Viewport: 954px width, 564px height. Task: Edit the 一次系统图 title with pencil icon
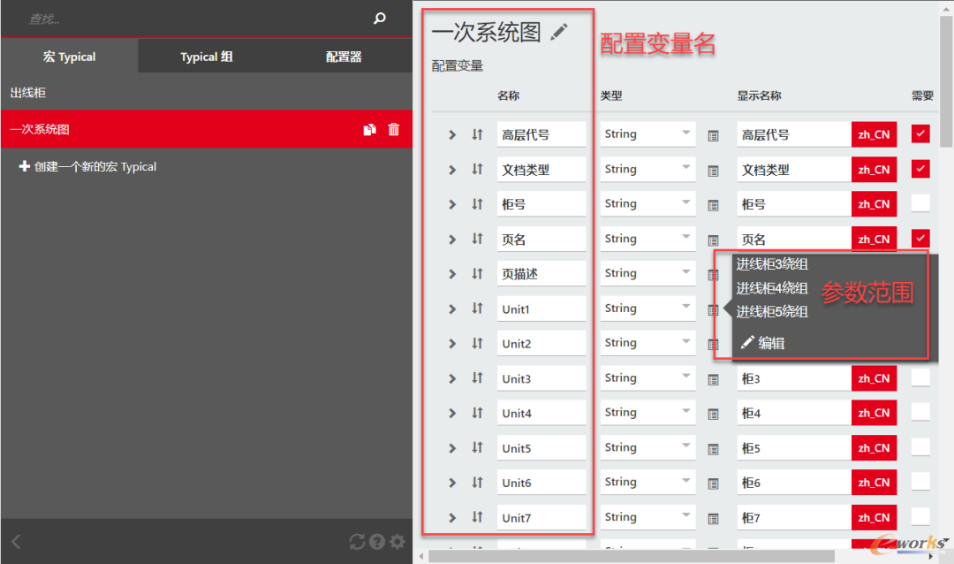tap(558, 33)
